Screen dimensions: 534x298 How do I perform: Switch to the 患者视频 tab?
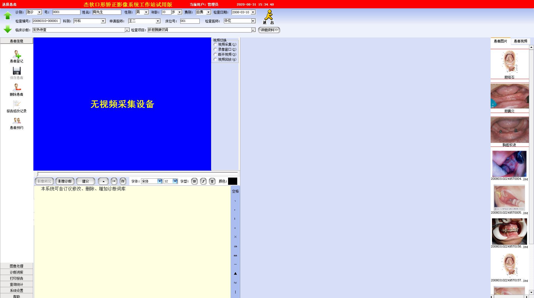[x=520, y=41]
